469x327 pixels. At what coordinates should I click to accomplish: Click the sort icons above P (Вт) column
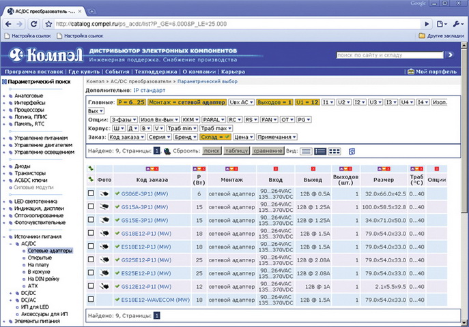pos(199,169)
